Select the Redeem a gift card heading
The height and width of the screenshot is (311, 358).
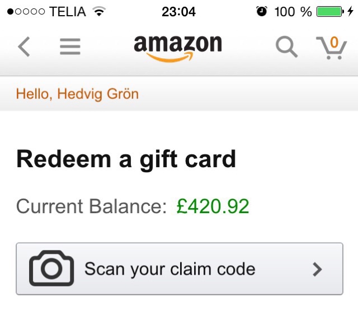[126, 160]
